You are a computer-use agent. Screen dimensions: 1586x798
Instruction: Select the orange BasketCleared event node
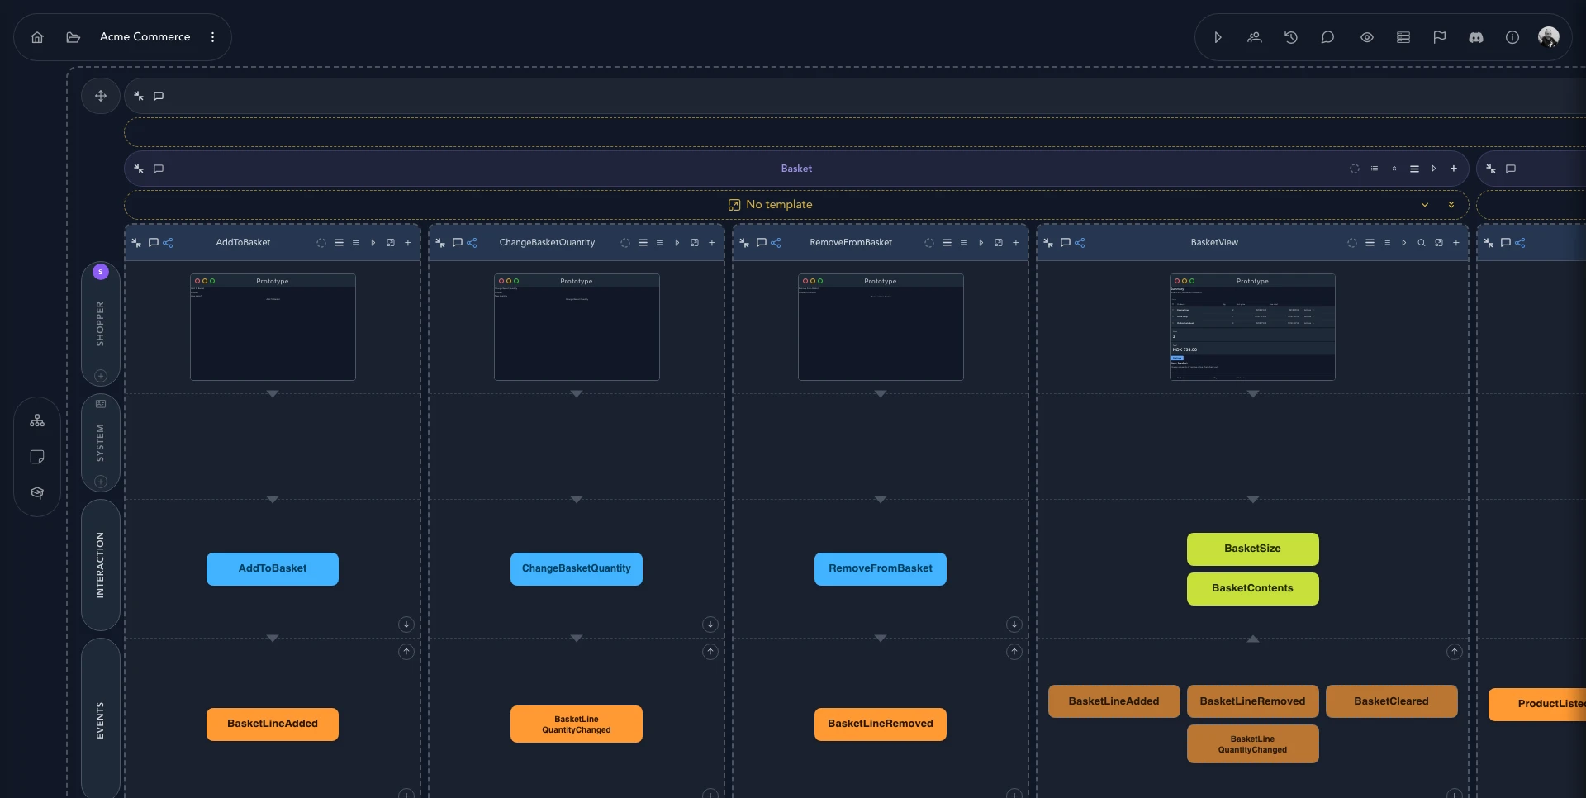(1392, 701)
